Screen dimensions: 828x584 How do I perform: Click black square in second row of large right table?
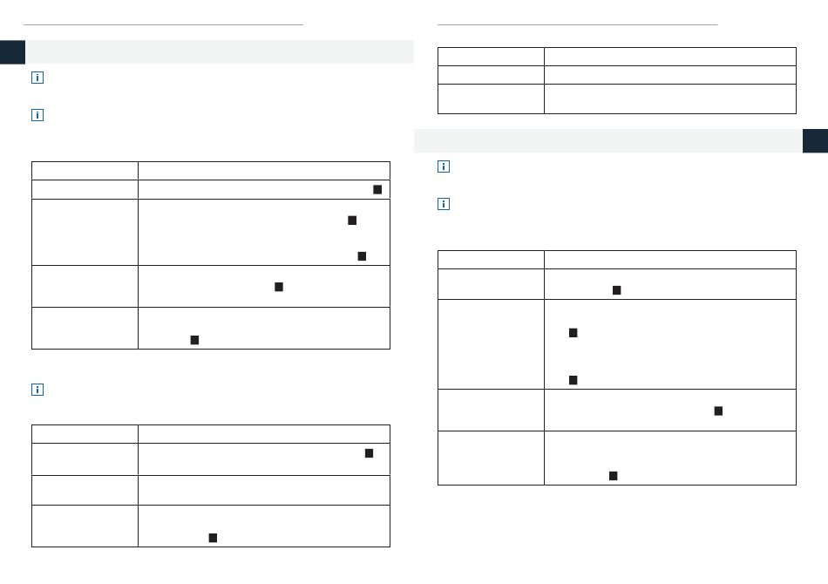(617, 290)
